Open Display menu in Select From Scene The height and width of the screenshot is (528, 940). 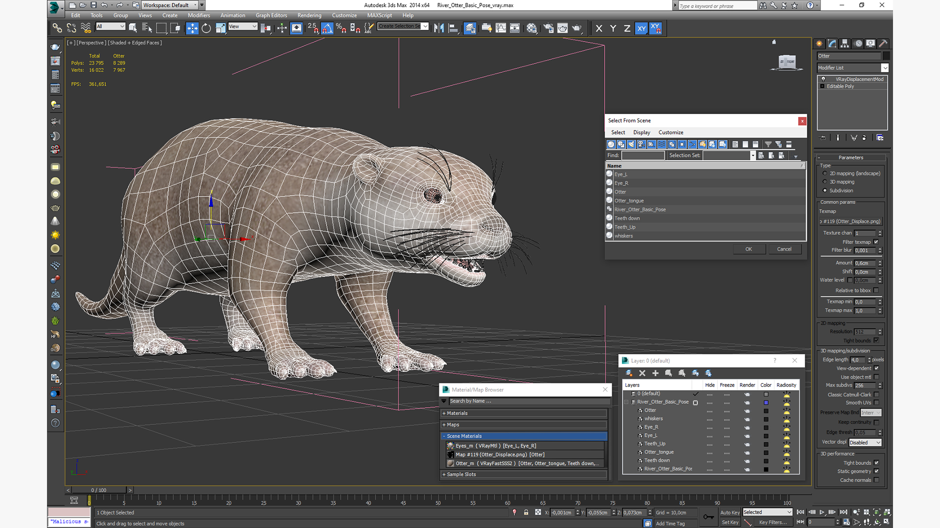641,132
